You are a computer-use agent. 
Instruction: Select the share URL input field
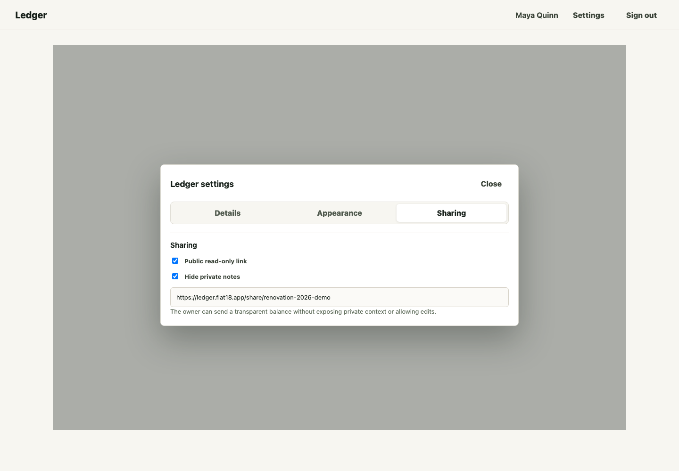coord(339,297)
